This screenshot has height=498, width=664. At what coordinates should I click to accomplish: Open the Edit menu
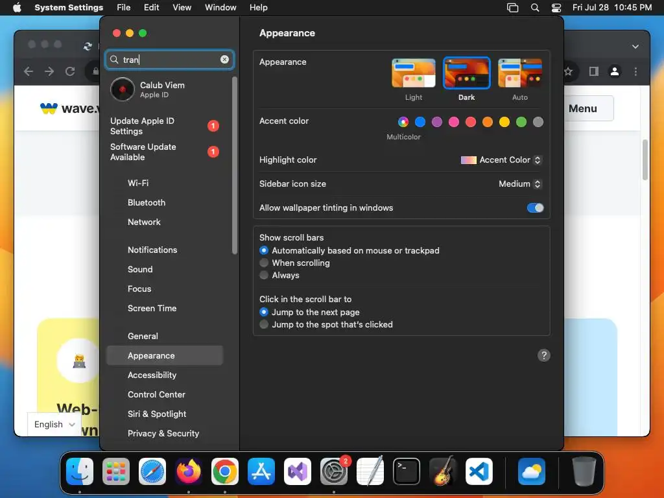[151, 8]
